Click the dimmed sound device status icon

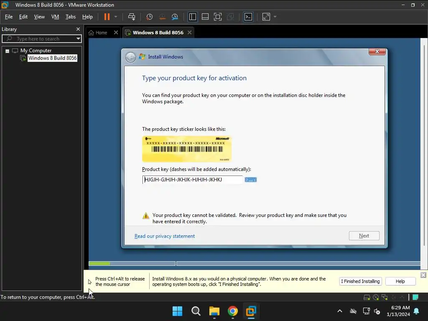pyautogui.click(x=393, y=297)
